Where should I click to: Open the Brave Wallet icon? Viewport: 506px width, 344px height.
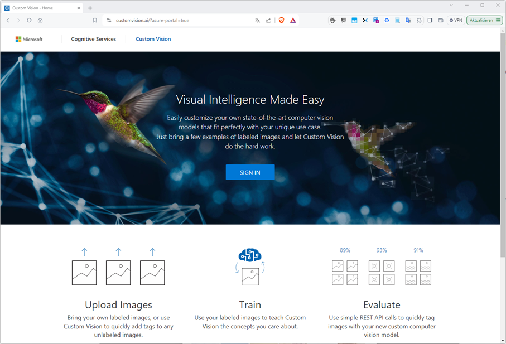point(441,20)
